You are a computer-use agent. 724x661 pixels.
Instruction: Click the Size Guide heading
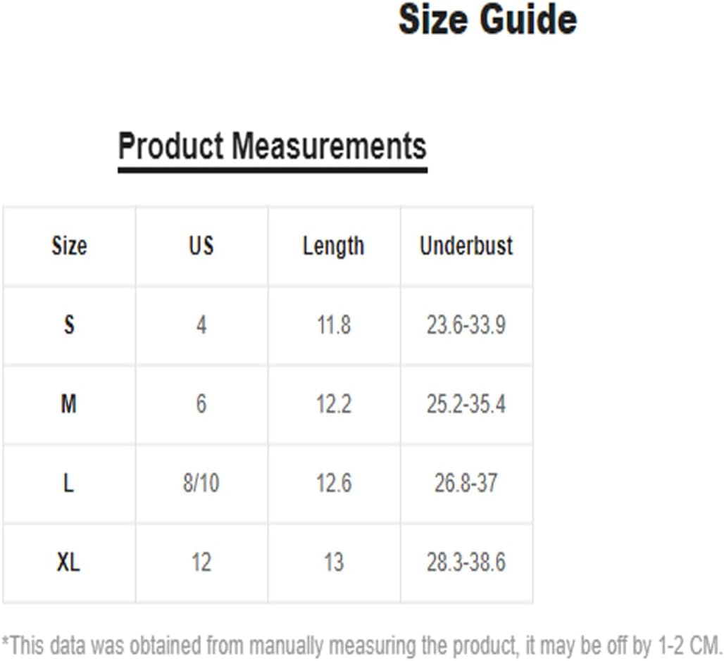click(x=487, y=20)
